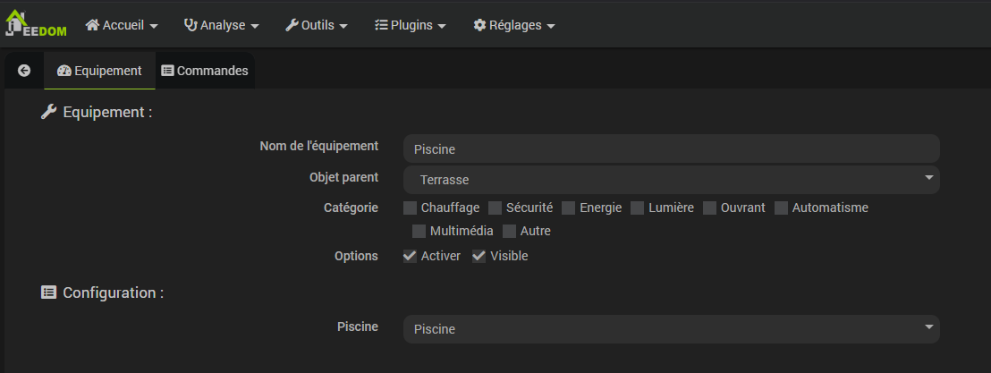The image size is (991, 373).
Task: Click the back arrow icon
Action: (x=24, y=71)
